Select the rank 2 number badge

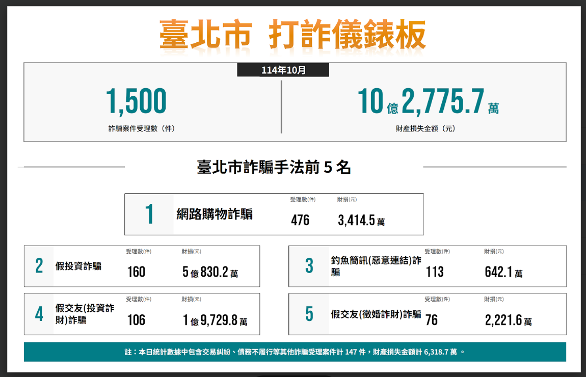coord(39,266)
